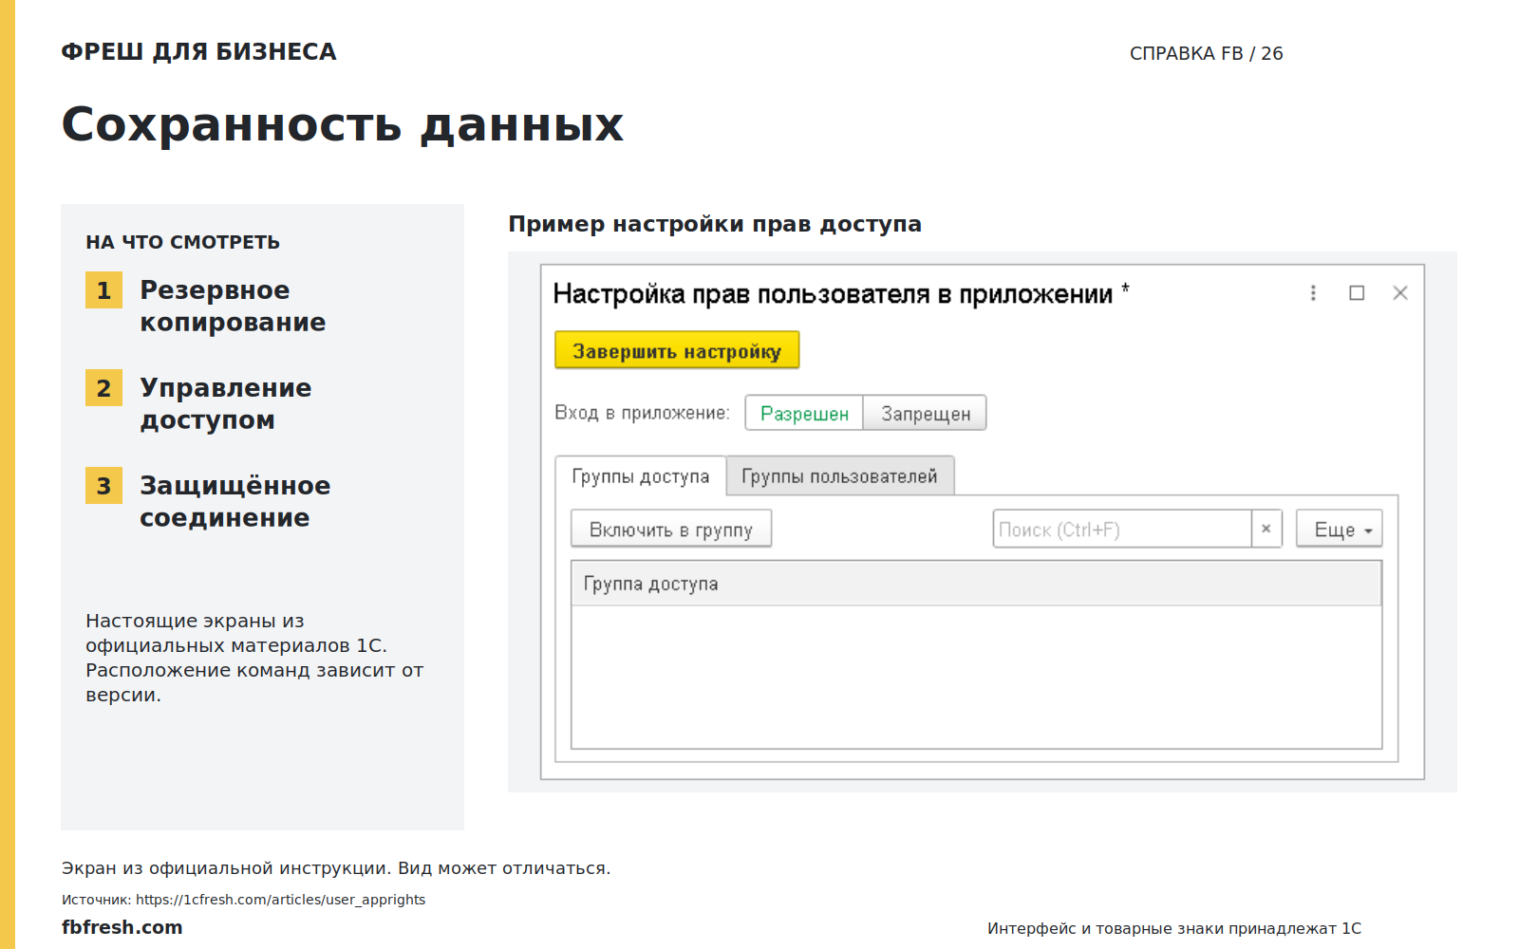Image resolution: width=1519 pixels, height=949 pixels.
Task: Click the «Завершить настройку» button
Action: click(677, 350)
